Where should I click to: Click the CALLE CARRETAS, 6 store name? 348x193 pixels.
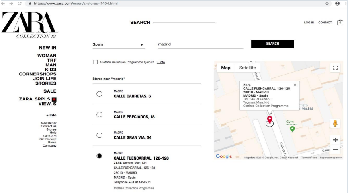point(132,96)
